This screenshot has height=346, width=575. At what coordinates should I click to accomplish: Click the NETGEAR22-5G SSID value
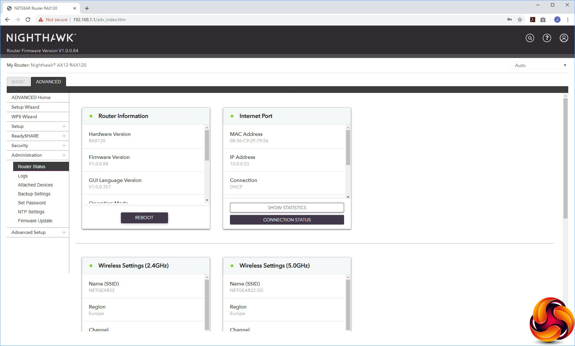pos(246,290)
